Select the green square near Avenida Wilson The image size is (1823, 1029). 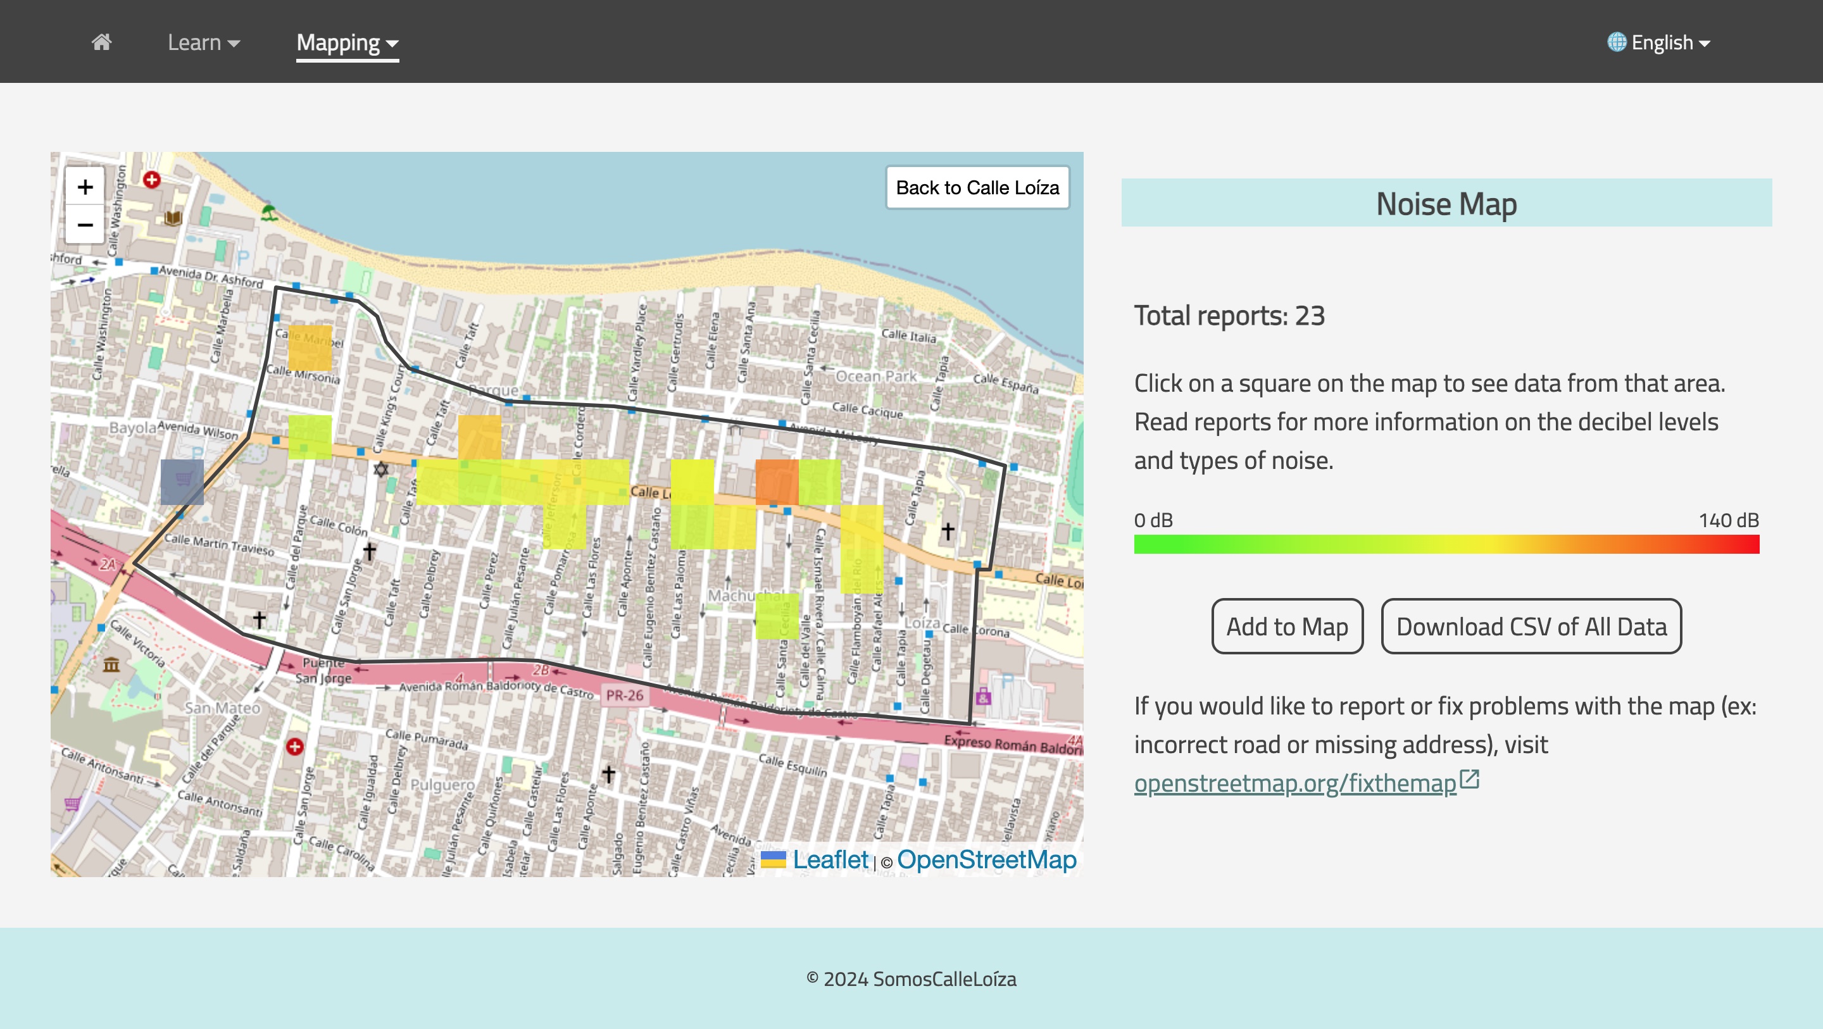coord(310,437)
